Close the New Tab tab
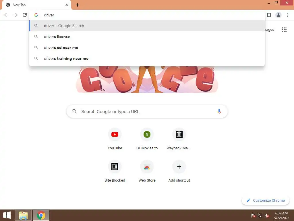Screen dimensions: 294x221 67,5
